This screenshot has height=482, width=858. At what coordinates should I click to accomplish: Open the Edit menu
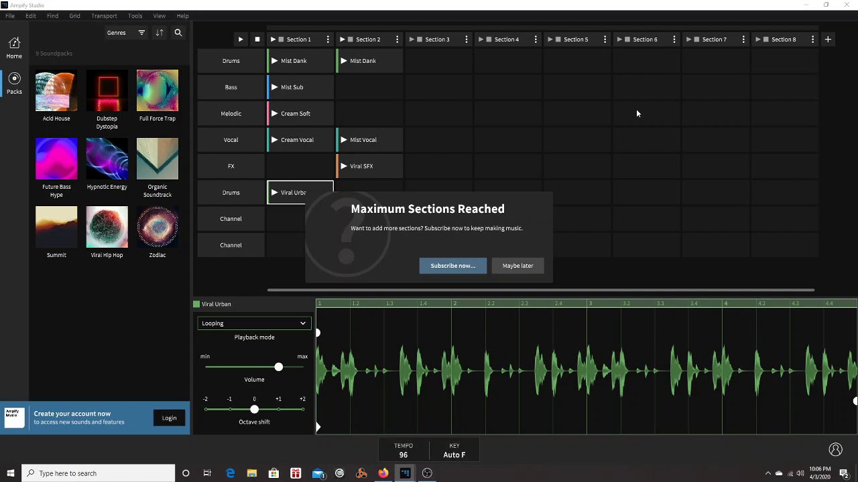[x=31, y=15]
